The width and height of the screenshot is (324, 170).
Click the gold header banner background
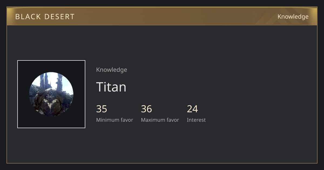pos(162,16)
